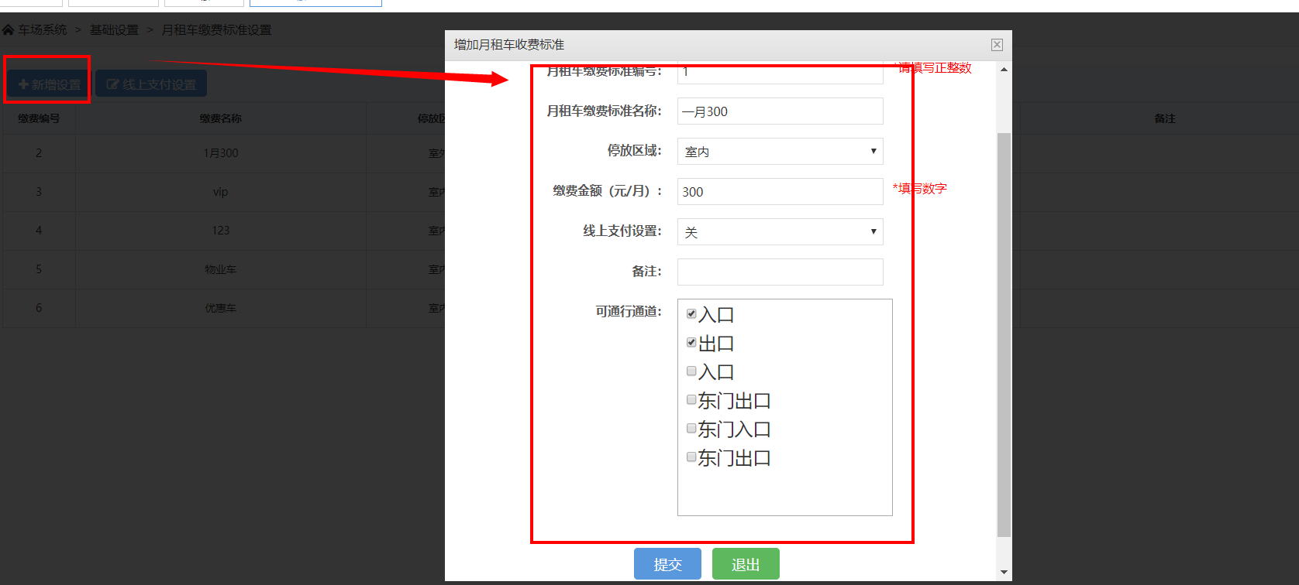
Task: Click the 缴费金额 field containing 300
Action: point(780,191)
